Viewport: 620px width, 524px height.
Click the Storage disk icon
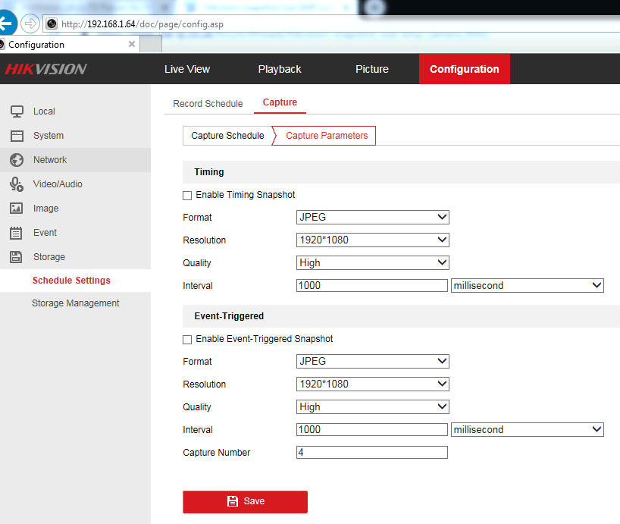(x=16, y=257)
